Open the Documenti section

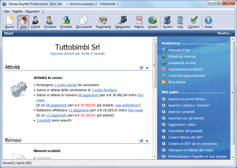tap(84, 22)
